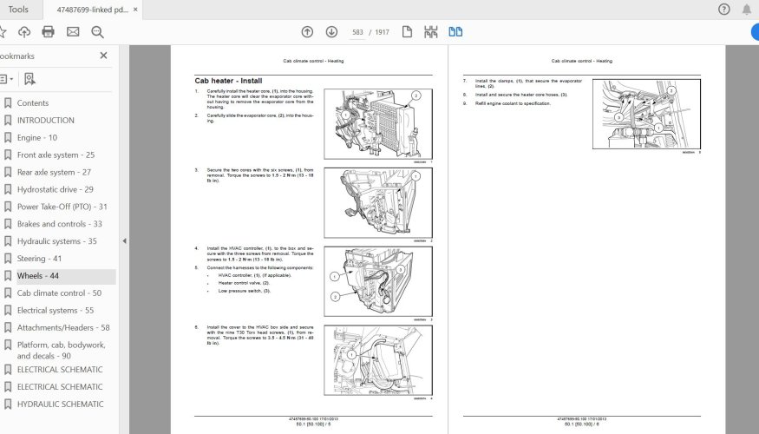Select Power Take-Off (PTO) - 31 bookmark
Screen dimensions: 759x434
(62, 207)
